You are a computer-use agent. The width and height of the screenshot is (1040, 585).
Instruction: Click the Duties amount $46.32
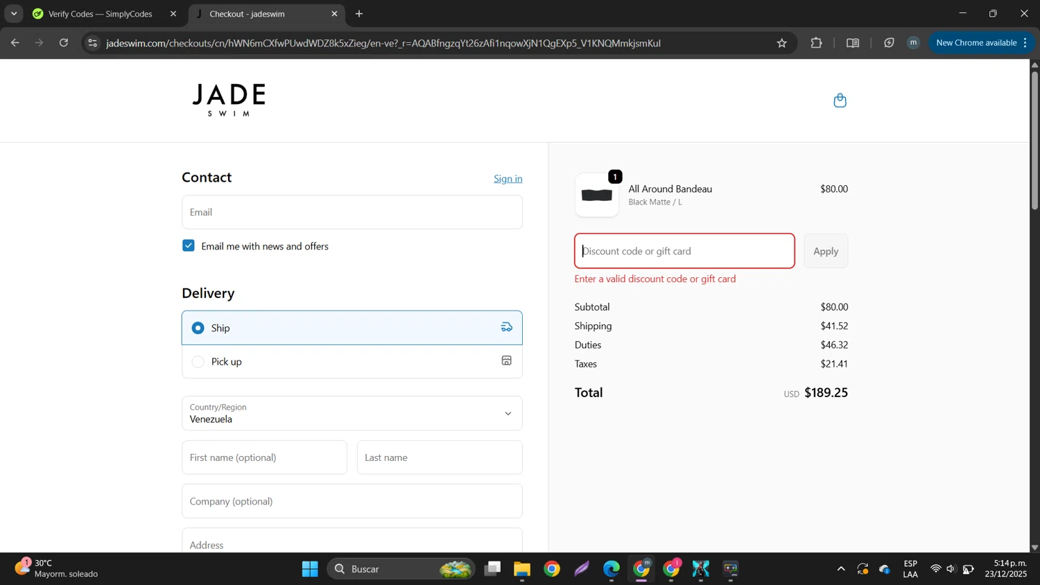click(834, 344)
